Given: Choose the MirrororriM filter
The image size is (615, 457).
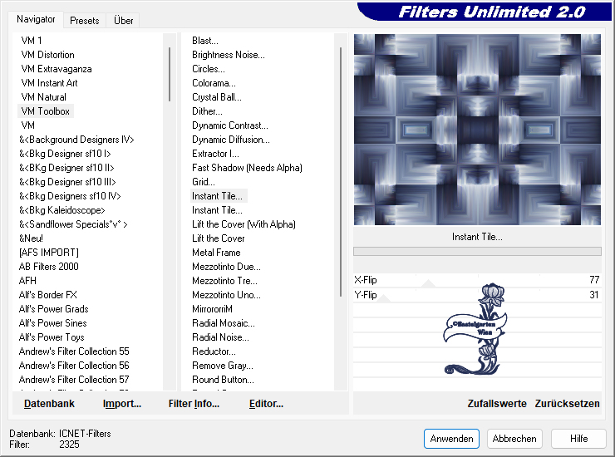Looking at the screenshot, I should coord(212,309).
